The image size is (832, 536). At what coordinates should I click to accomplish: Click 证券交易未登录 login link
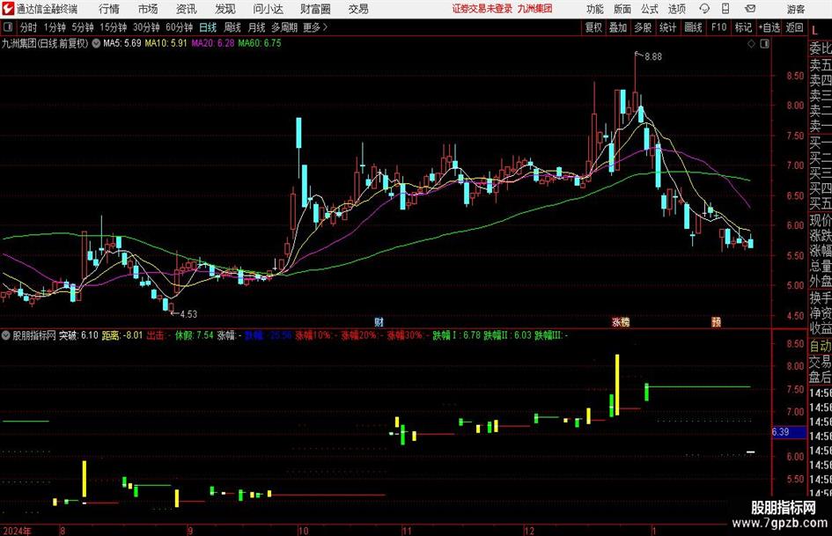(x=482, y=9)
